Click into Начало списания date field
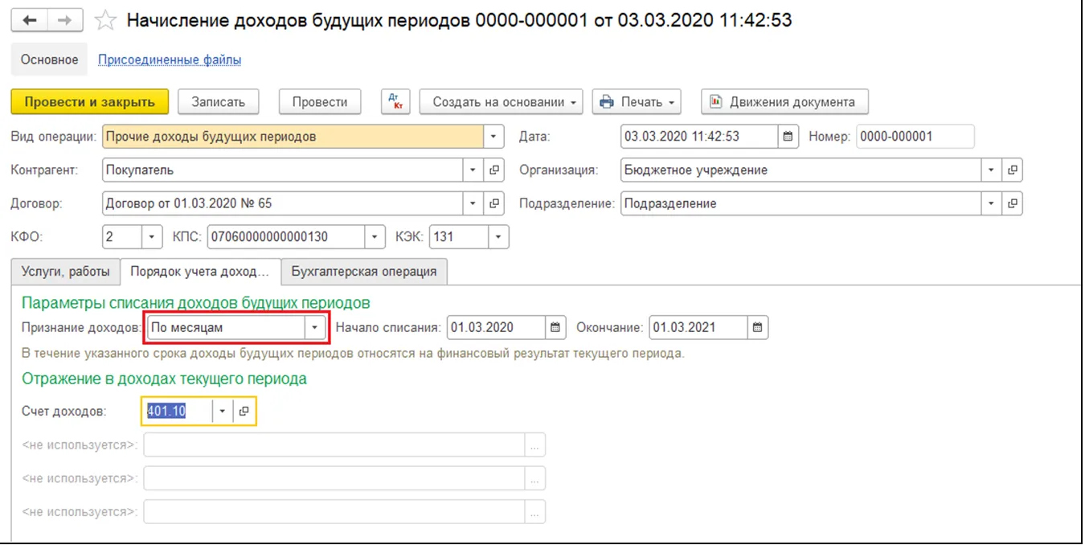Screen dimensions: 1085x545 496,328
